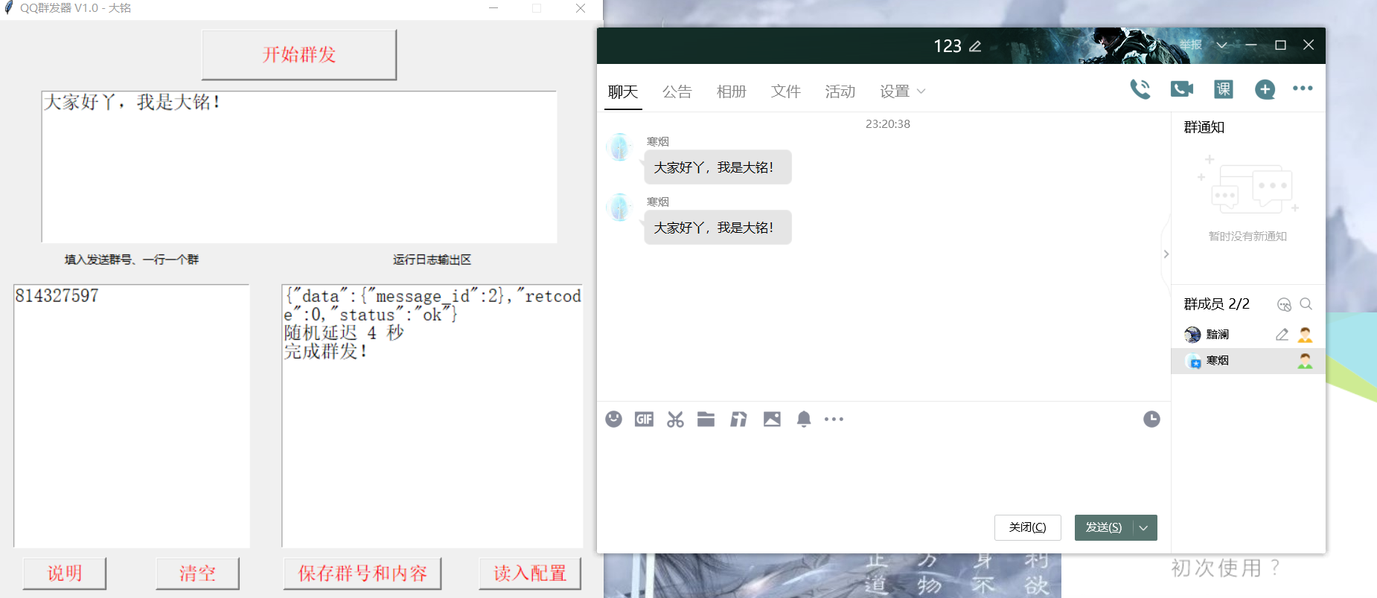Open the 设置 dropdown menu

point(902,91)
